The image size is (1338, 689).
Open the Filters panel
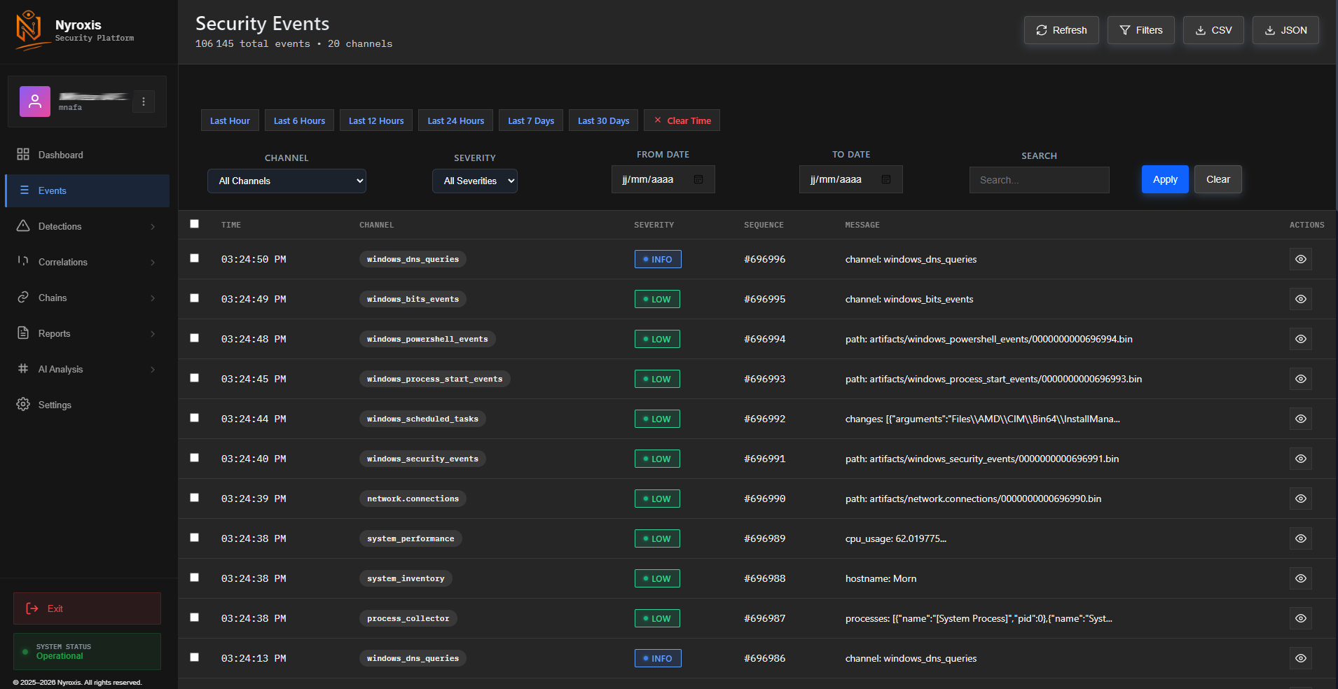(x=1141, y=30)
